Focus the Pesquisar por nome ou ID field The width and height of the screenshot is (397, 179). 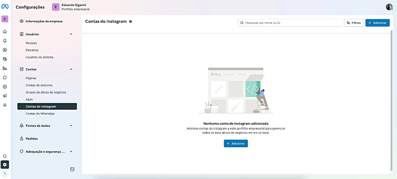click(x=290, y=23)
